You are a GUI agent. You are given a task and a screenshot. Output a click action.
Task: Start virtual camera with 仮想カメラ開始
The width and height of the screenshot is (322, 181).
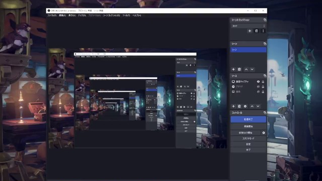(246, 133)
